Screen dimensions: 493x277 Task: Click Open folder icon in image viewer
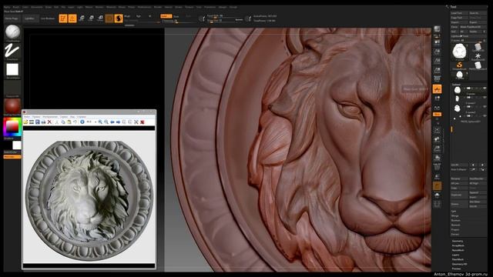tap(25, 122)
